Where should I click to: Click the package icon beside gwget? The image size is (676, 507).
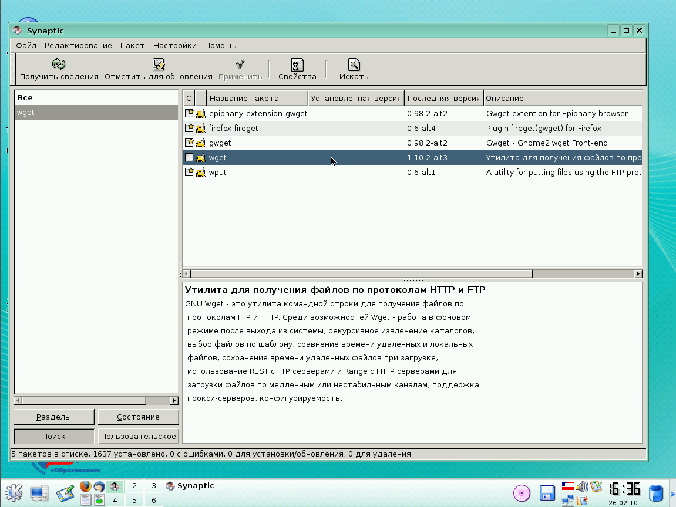click(201, 143)
